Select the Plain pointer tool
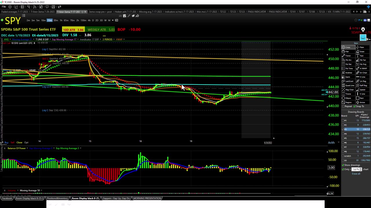371x208 pixels. 362,47
